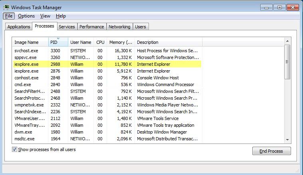The image size is (303, 175).
Task: Switch to the Networking tab
Action: (119, 27)
